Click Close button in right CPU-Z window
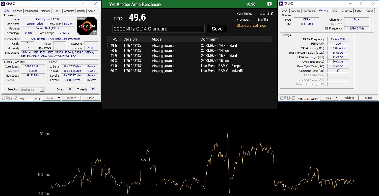Screen dimensions: 379x196 click(x=368, y=98)
